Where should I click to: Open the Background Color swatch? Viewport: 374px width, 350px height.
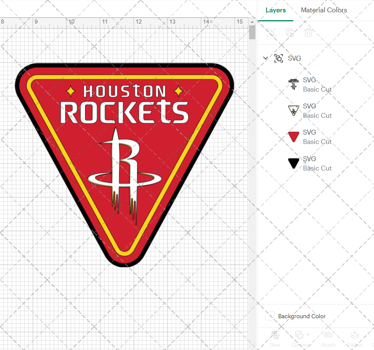(x=270, y=316)
